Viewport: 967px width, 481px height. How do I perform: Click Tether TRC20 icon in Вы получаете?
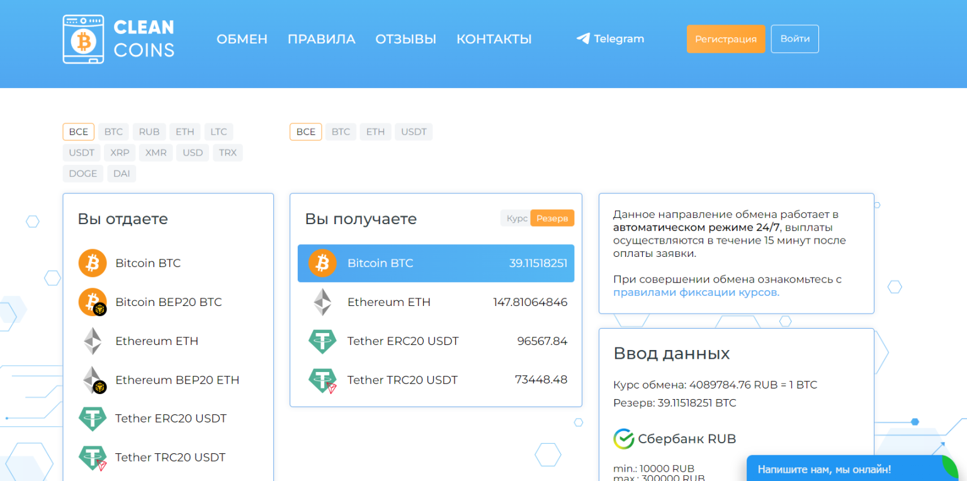322,380
